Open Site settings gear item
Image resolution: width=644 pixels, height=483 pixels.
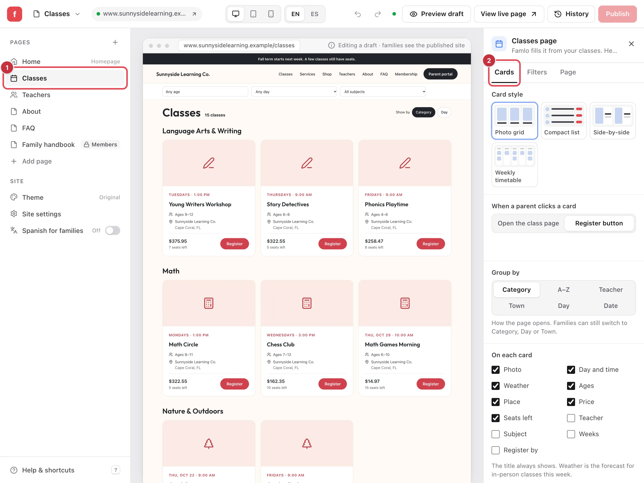(x=65, y=214)
